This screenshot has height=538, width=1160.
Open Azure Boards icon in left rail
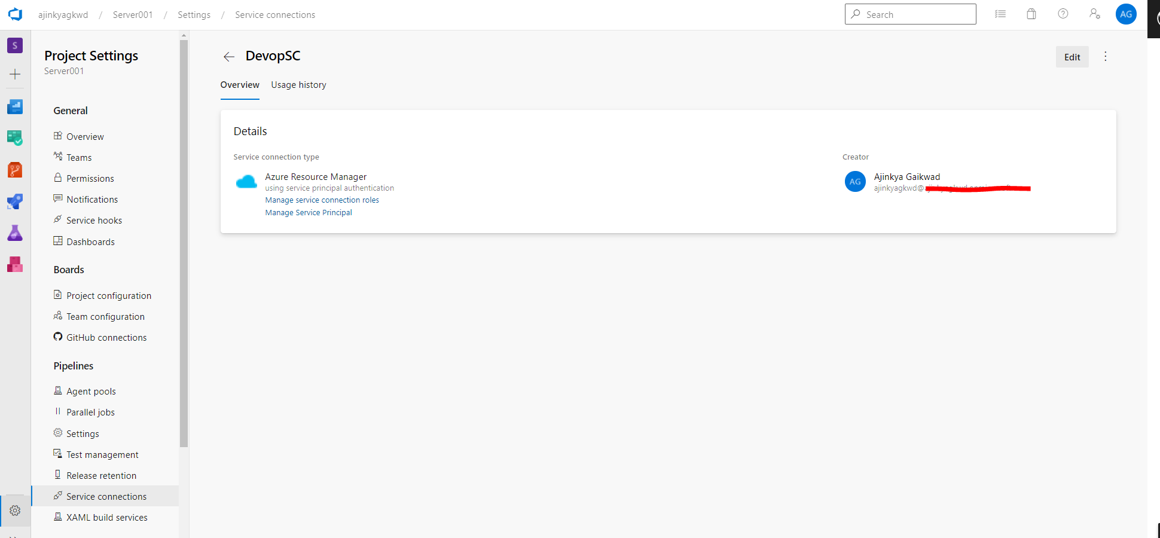(x=15, y=138)
